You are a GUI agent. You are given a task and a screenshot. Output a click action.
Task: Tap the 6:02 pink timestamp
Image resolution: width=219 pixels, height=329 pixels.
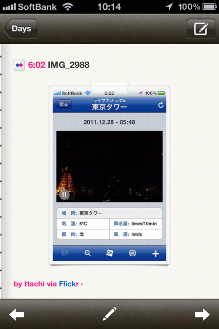tap(36, 65)
